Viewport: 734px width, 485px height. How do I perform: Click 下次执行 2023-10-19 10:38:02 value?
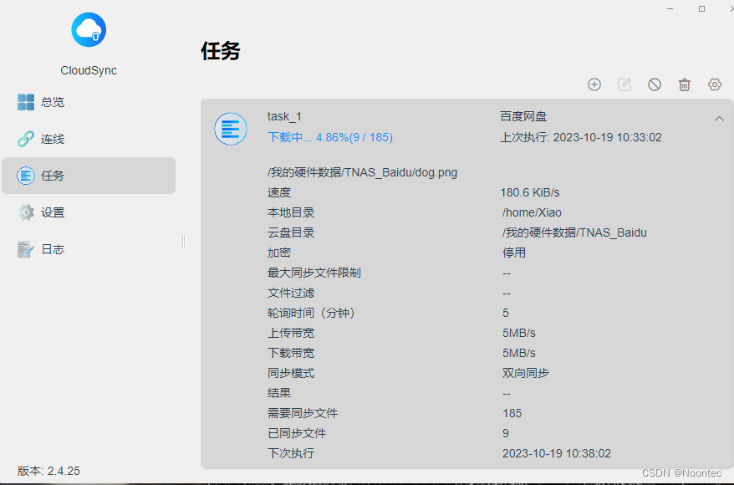point(557,453)
